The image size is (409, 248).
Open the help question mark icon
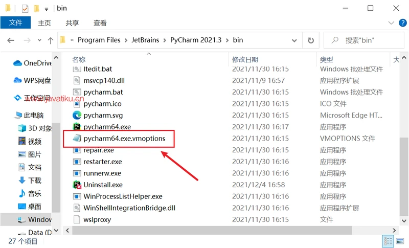coord(401,23)
